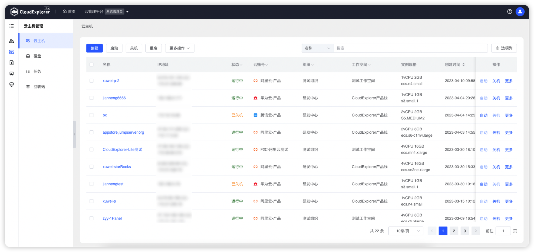Image resolution: width=534 pixels, height=252 pixels.
Task: Click the 创建 button
Action: pos(94,48)
